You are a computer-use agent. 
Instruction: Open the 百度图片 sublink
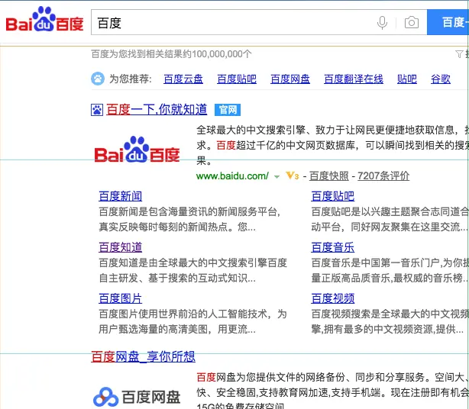120,298
